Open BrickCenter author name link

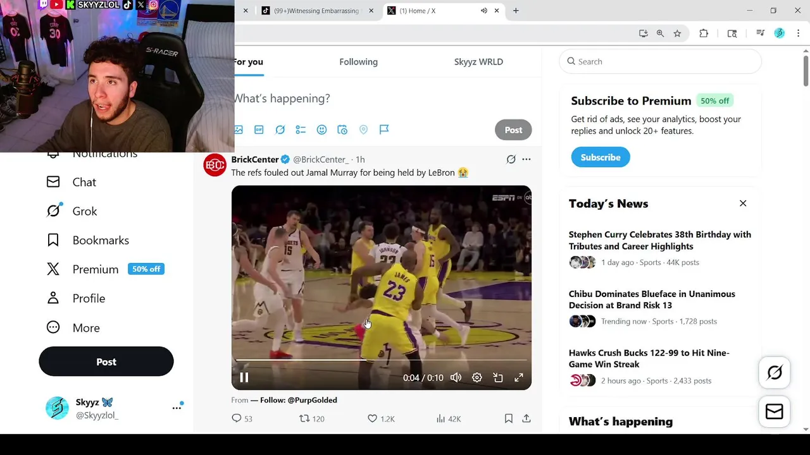[255, 159]
